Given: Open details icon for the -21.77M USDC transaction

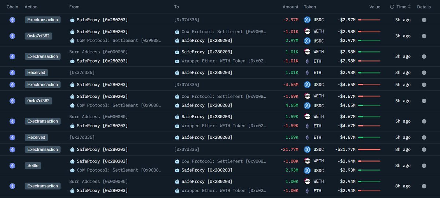Looking at the screenshot, I should pos(424,149).
